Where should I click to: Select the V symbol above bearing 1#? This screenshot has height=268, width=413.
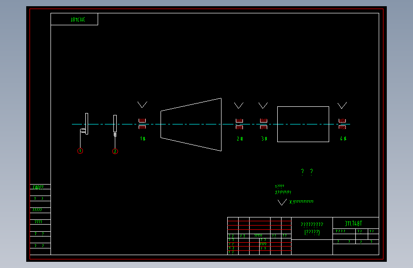pyautogui.click(x=142, y=105)
